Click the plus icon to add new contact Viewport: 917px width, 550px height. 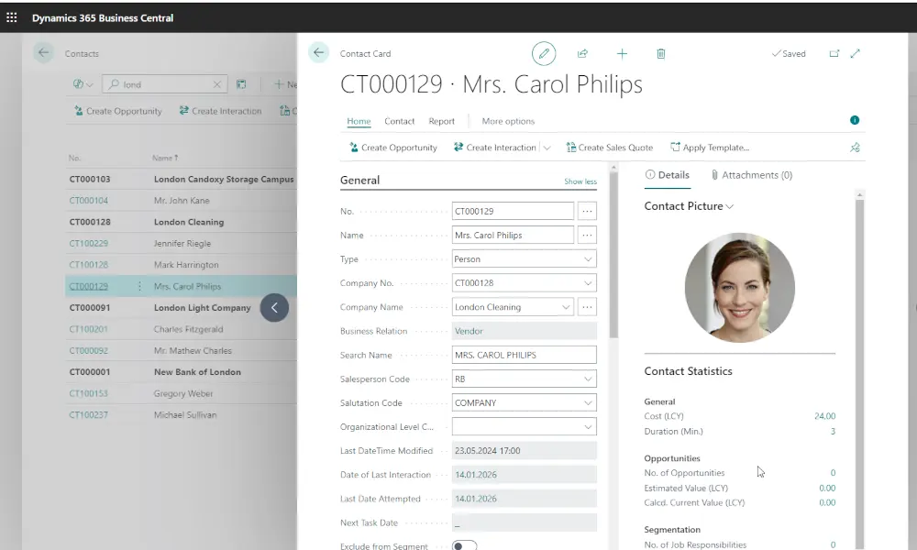click(x=623, y=54)
